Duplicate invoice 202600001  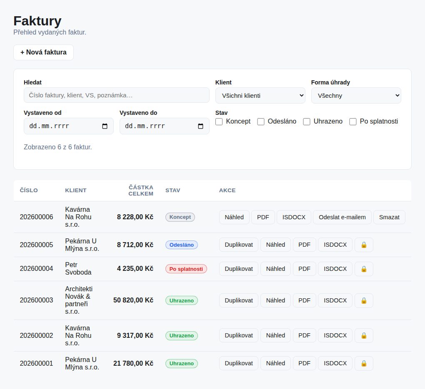coord(238,363)
